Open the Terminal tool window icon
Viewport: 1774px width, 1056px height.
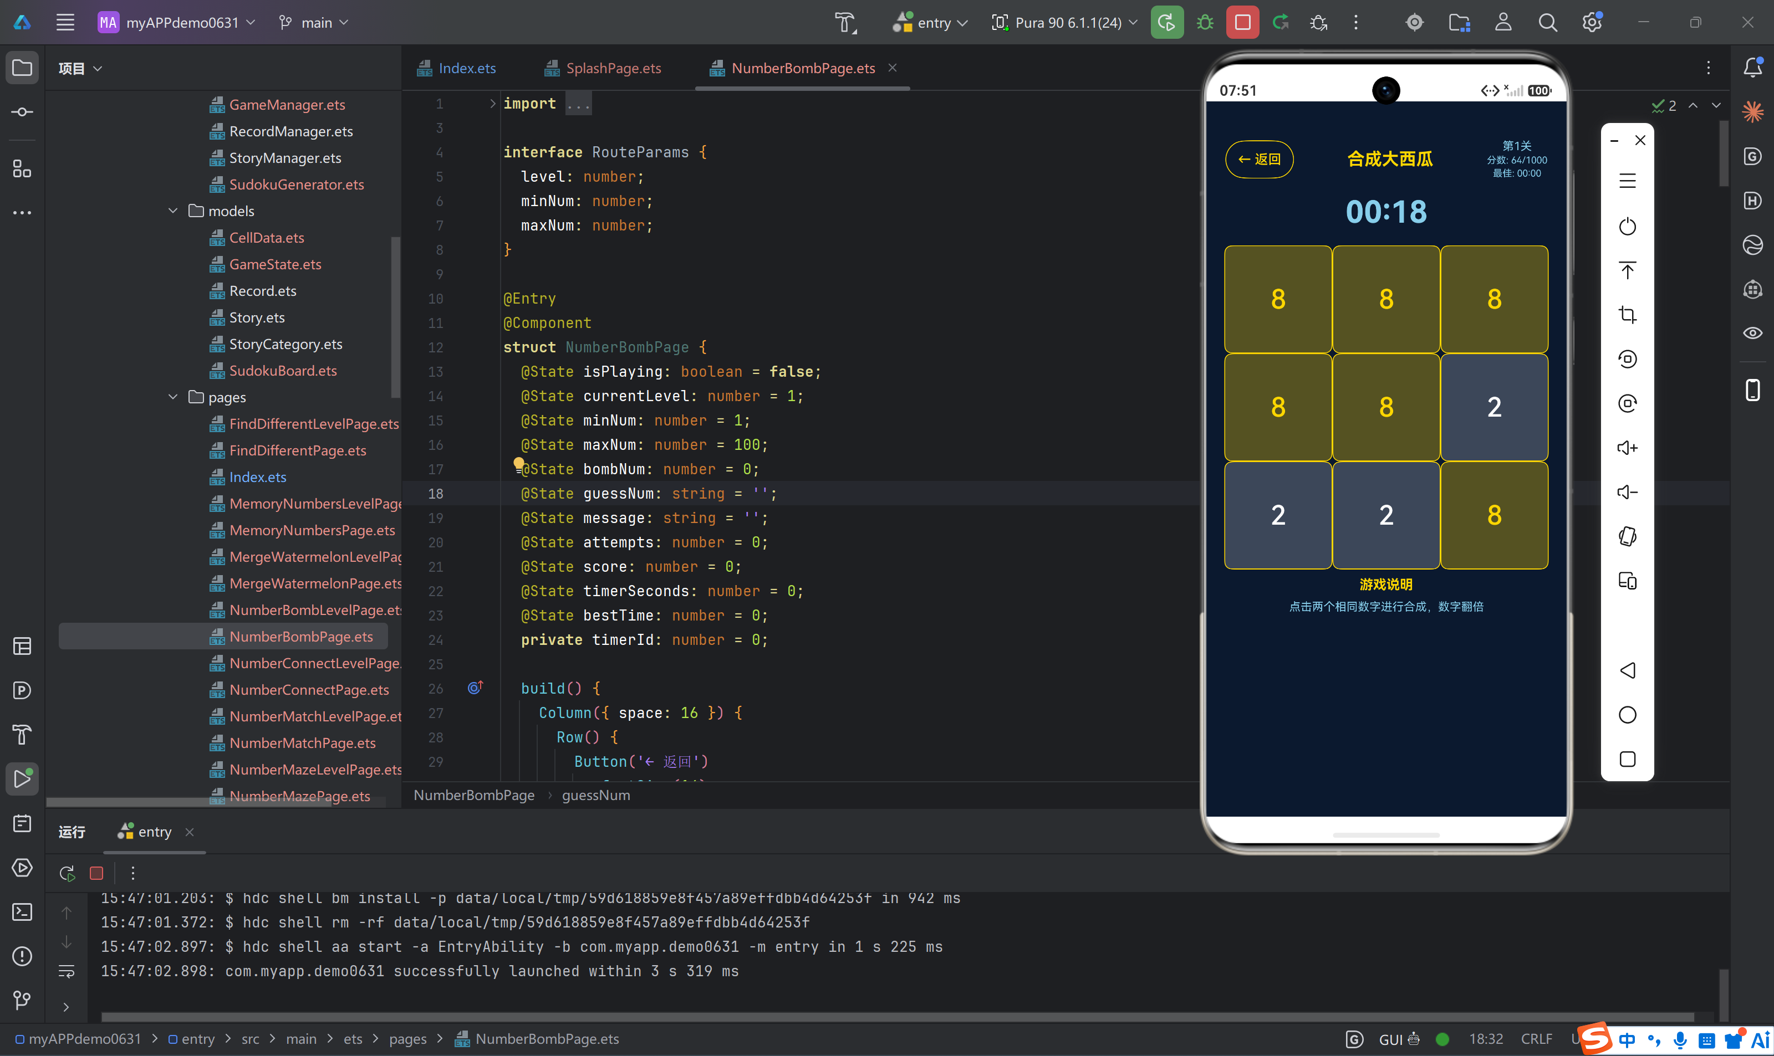click(22, 911)
